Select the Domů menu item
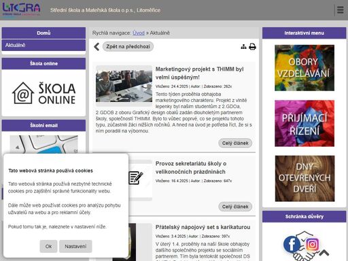 43,33
